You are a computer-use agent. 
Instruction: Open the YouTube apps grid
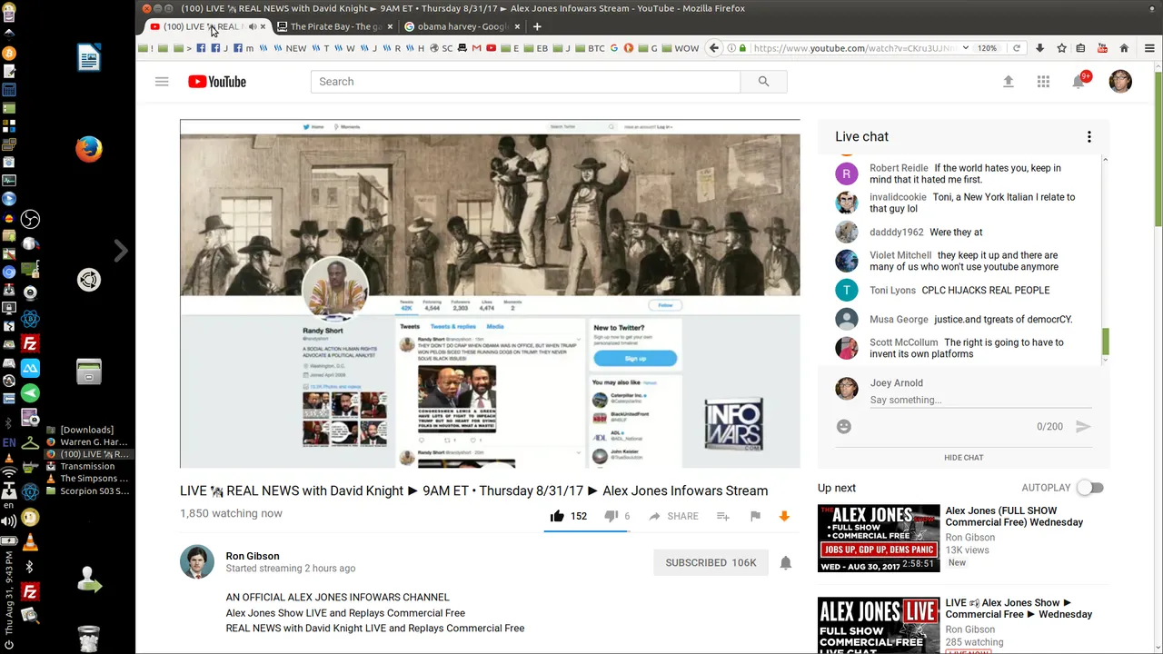coord(1043,82)
